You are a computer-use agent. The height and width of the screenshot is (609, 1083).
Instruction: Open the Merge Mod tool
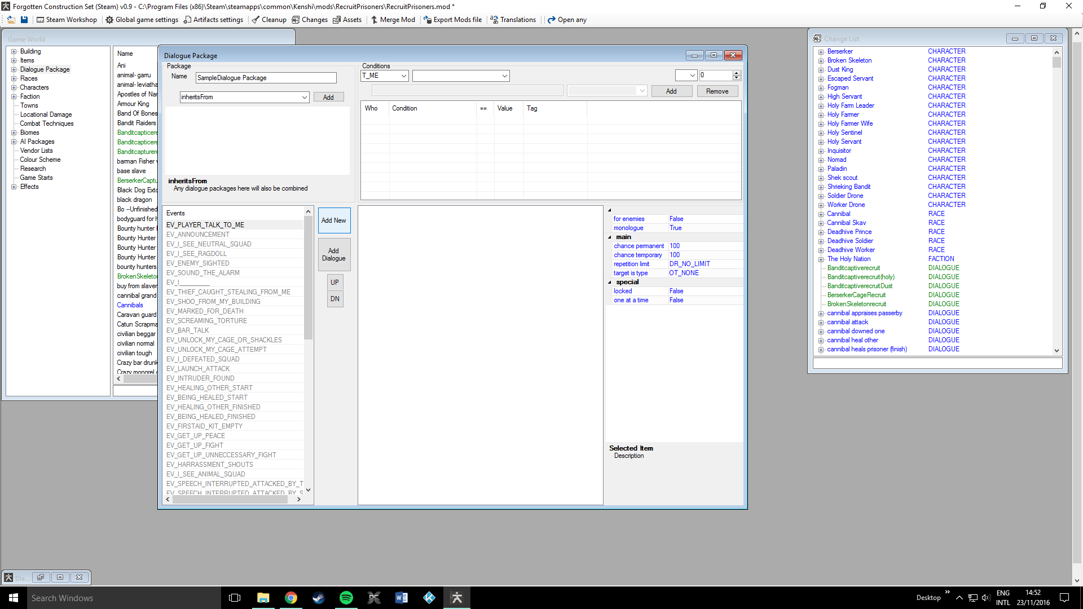click(x=393, y=20)
